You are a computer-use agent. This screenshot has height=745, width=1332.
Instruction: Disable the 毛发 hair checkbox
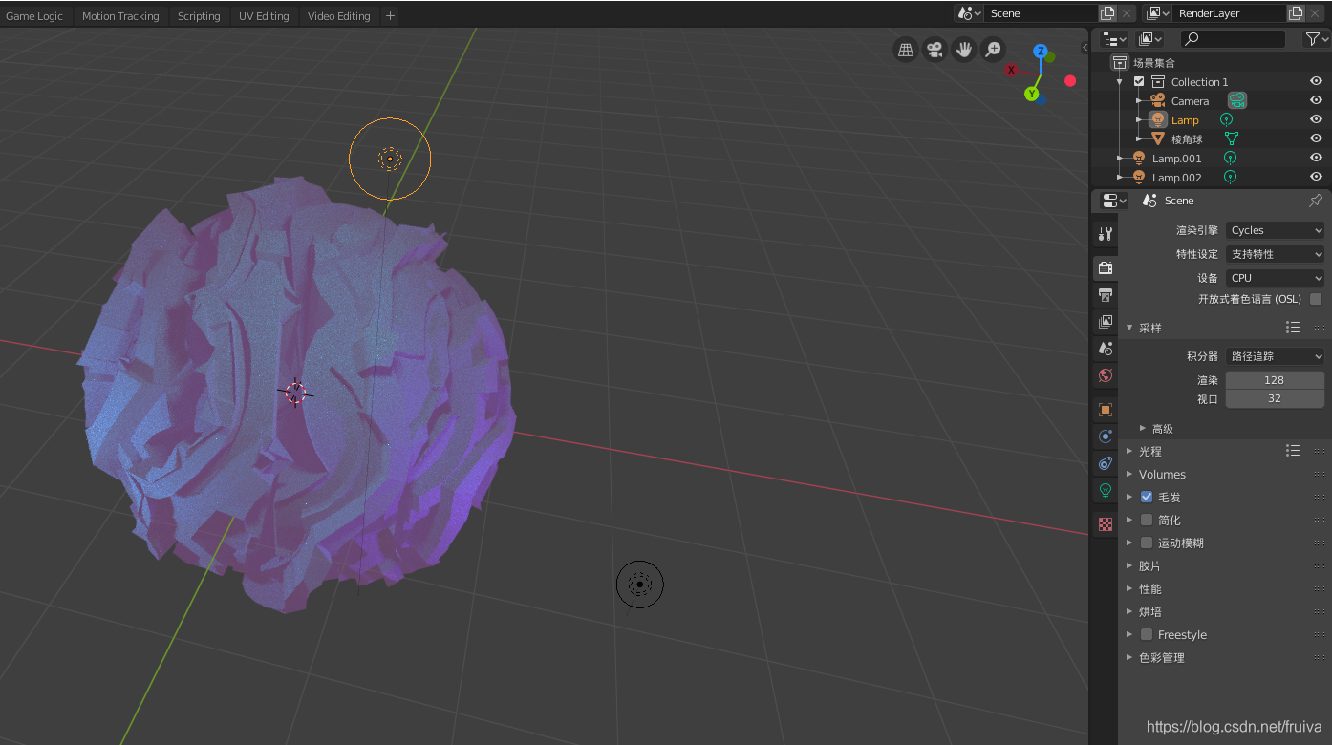[1147, 497]
